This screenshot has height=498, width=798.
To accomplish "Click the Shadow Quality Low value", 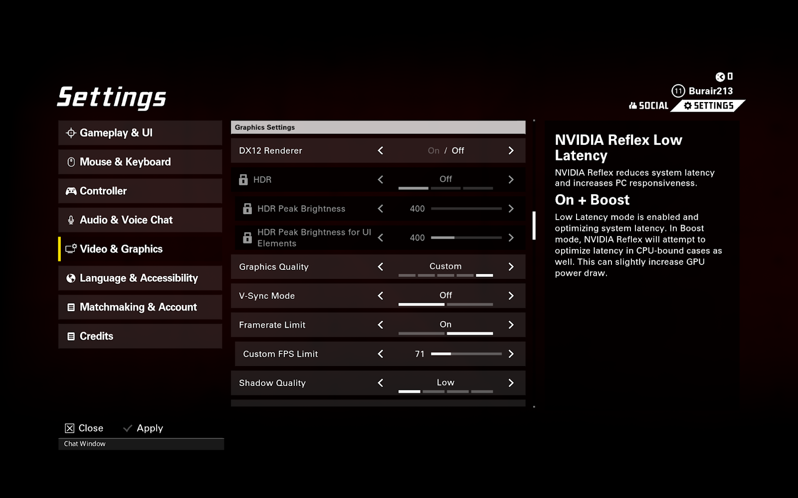I will click(445, 382).
